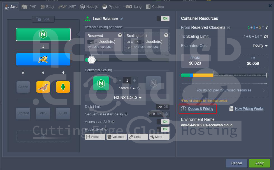Image resolution: width=274 pixels, height=170 pixels.
Task: Disable Access via SLB switch
Action: click(163, 122)
